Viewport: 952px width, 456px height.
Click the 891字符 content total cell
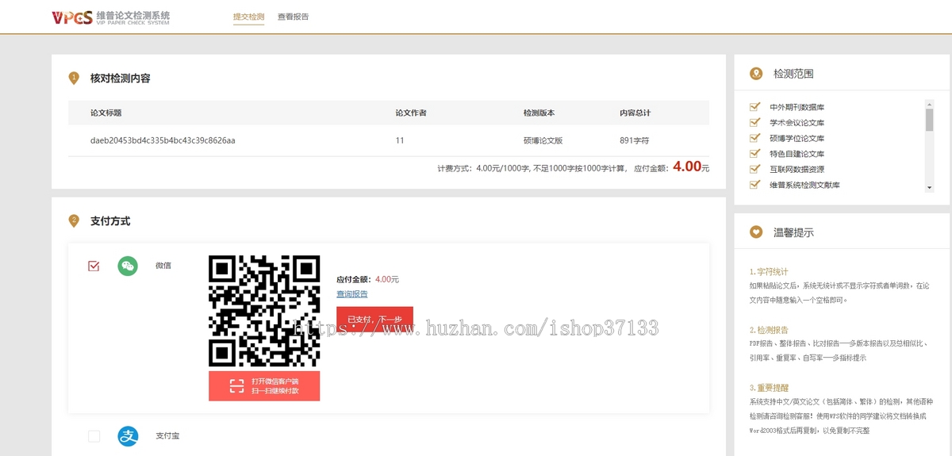point(635,140)
